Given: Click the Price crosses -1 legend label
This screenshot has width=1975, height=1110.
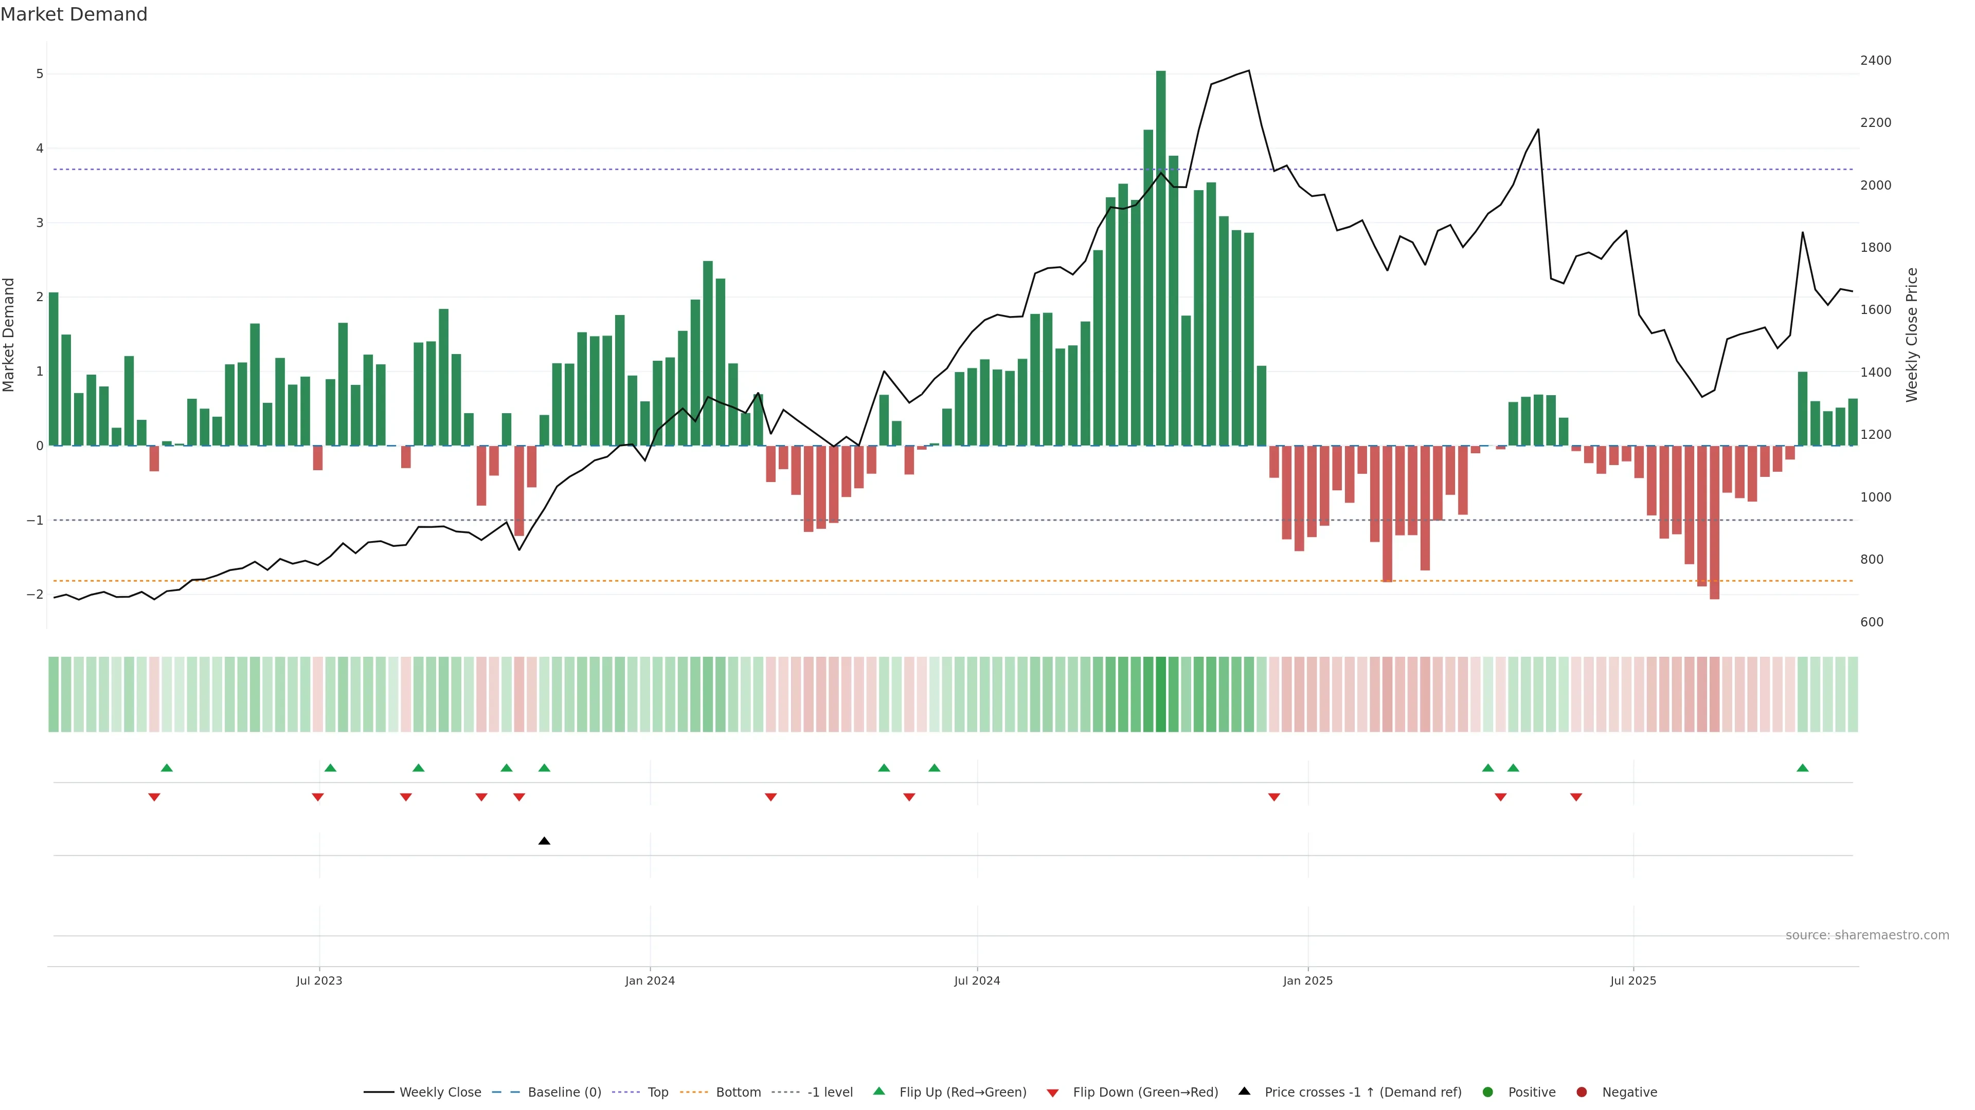Looking at the screenshot, I should click(x=1362, y=1091).
